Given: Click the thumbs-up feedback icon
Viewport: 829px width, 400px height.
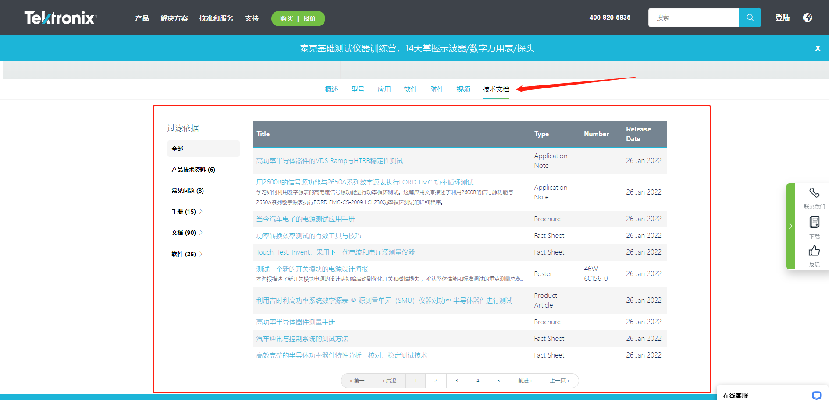Looking at the screenshot, I should 814,251.
